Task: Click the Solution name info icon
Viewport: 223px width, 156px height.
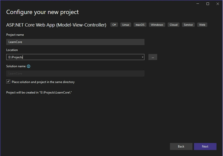Action: coord(29,66)
